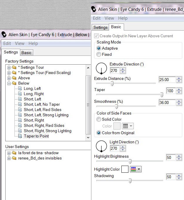Click the Highlight Brightness slider thumb

pos(130,161)
